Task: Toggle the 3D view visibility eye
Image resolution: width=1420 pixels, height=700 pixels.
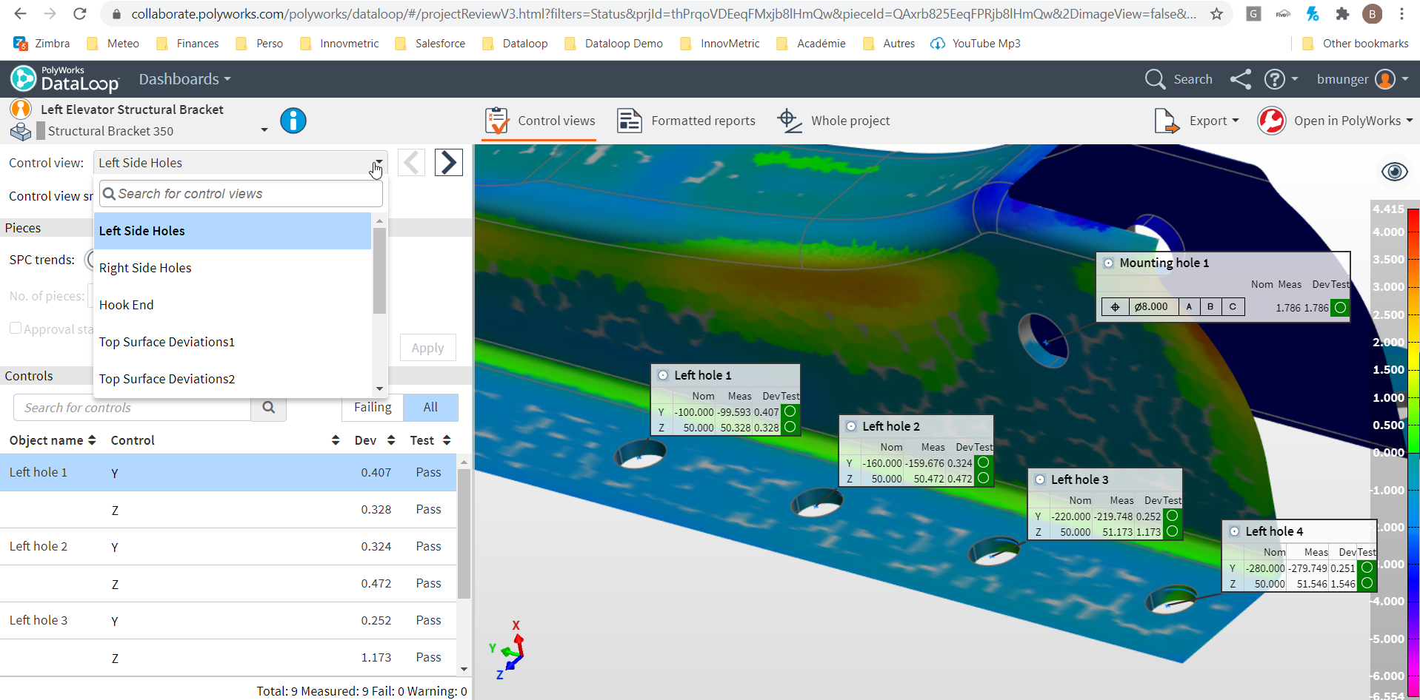Action: tap(1395, 172)
